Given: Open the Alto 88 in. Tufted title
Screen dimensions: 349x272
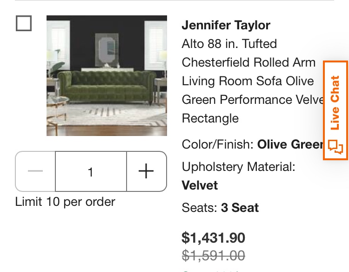Looking at the screenshot, I should pos(229,44).
